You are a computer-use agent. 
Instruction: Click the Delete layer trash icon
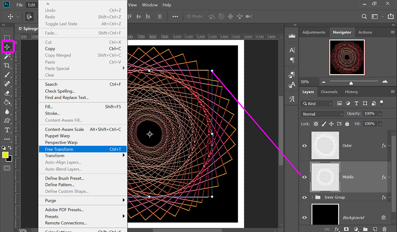coord(384,229)
